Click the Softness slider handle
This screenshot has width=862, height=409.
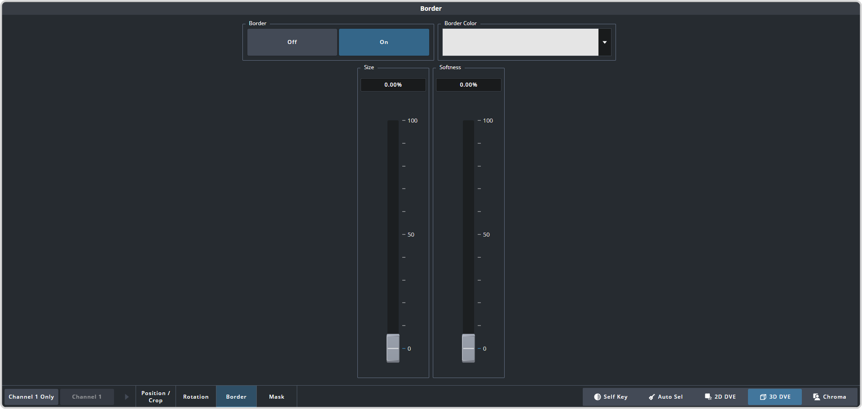click(x=468, y=348)
